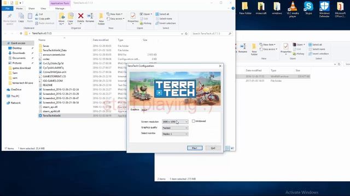Screen dimensions: 350x196
Task: Open the Open dropdown in front ribbon
Action: pos(146,14)
